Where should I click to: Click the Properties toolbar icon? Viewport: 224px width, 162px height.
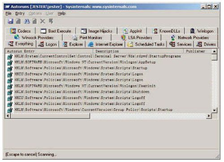[34, 21]
